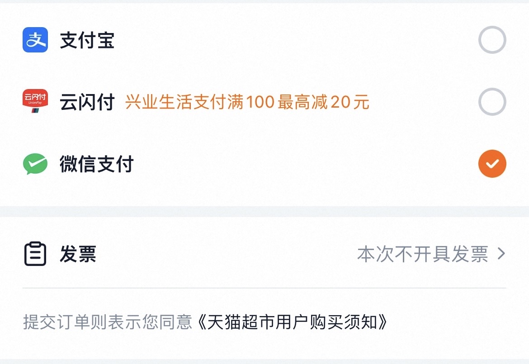Tap the red UnionPay 云闪付 logo
This screenshot has width=529, height=364.
[x=35, y=101]
